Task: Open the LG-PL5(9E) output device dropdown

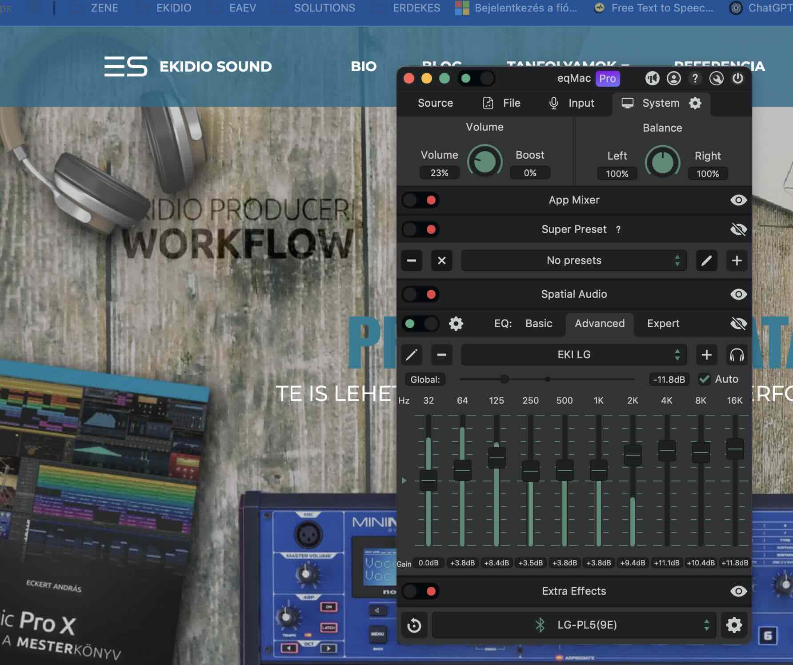Action: 574,625
